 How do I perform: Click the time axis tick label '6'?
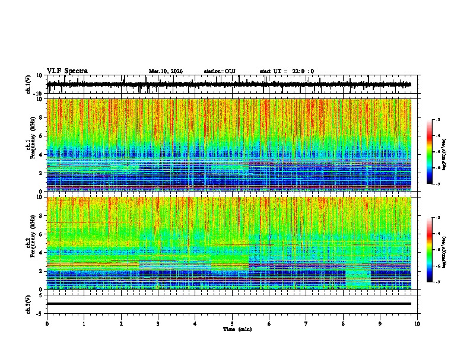(x=269, y=324)
